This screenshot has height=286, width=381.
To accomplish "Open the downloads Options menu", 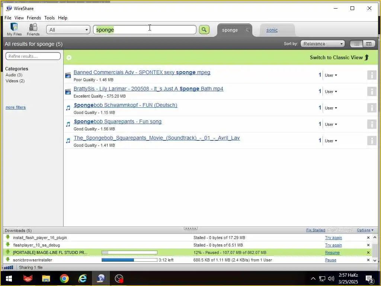I will click(365, 230).
